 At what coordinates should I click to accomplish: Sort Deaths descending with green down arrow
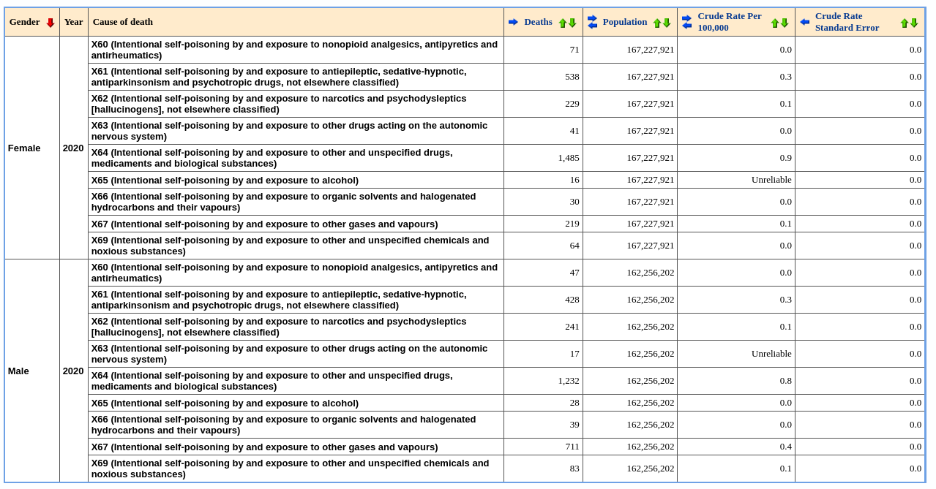(572, 23)
